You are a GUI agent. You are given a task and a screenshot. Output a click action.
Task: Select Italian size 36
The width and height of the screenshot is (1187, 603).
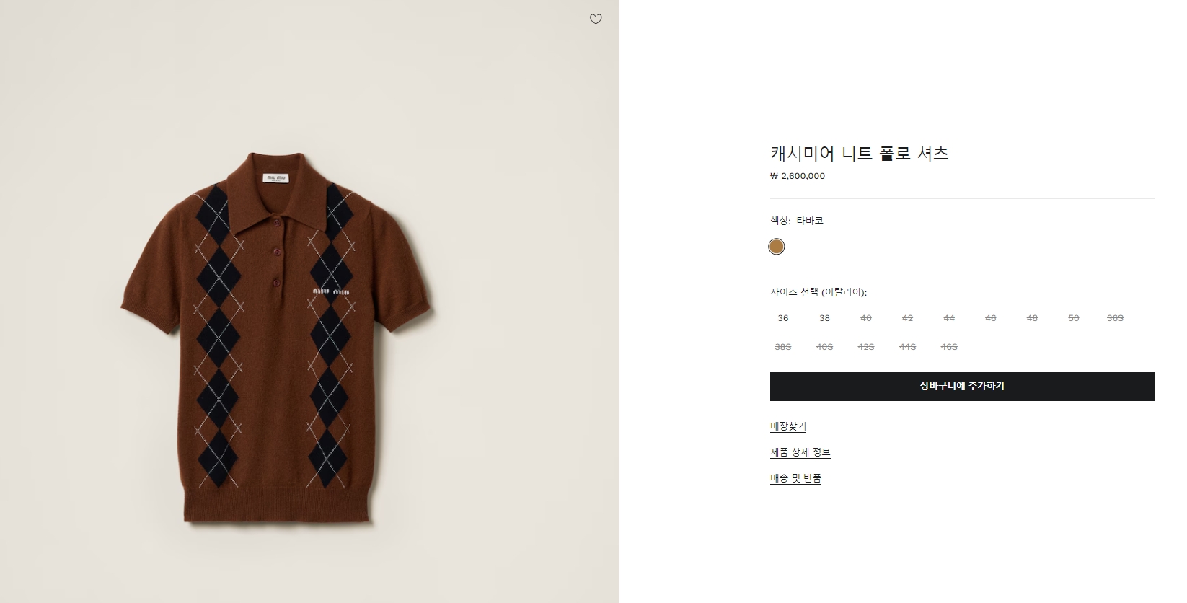pyautogui.click(x=783, y=318)
